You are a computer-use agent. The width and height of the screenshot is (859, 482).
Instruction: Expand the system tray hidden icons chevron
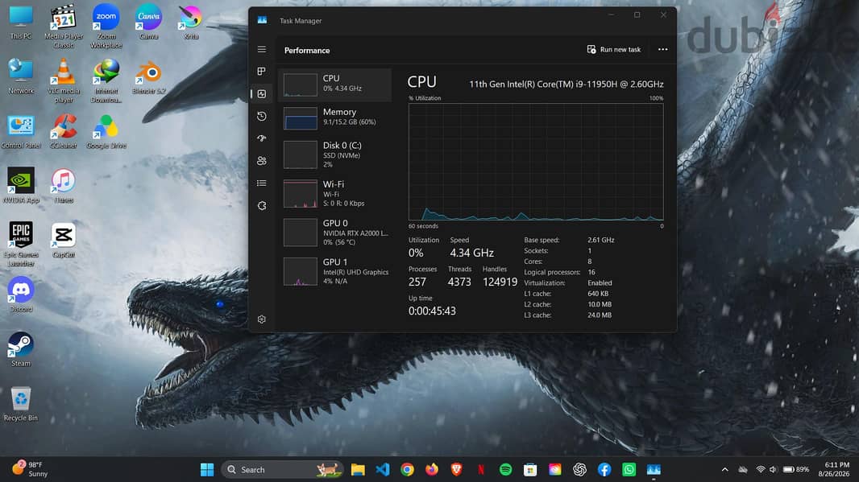724,469
